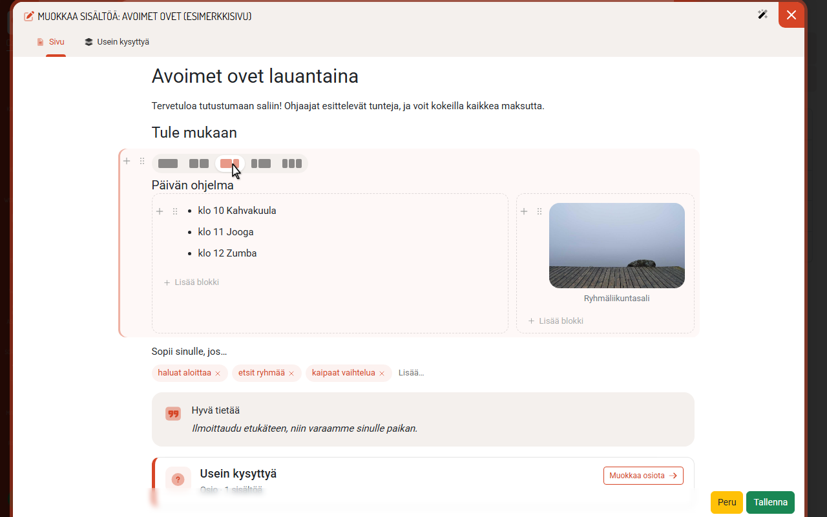
Task: Select the two equal columns layout
Action: (199, 164)
